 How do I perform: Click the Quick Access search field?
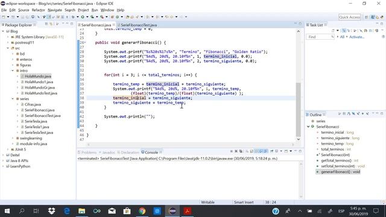(x=350, y=17)
